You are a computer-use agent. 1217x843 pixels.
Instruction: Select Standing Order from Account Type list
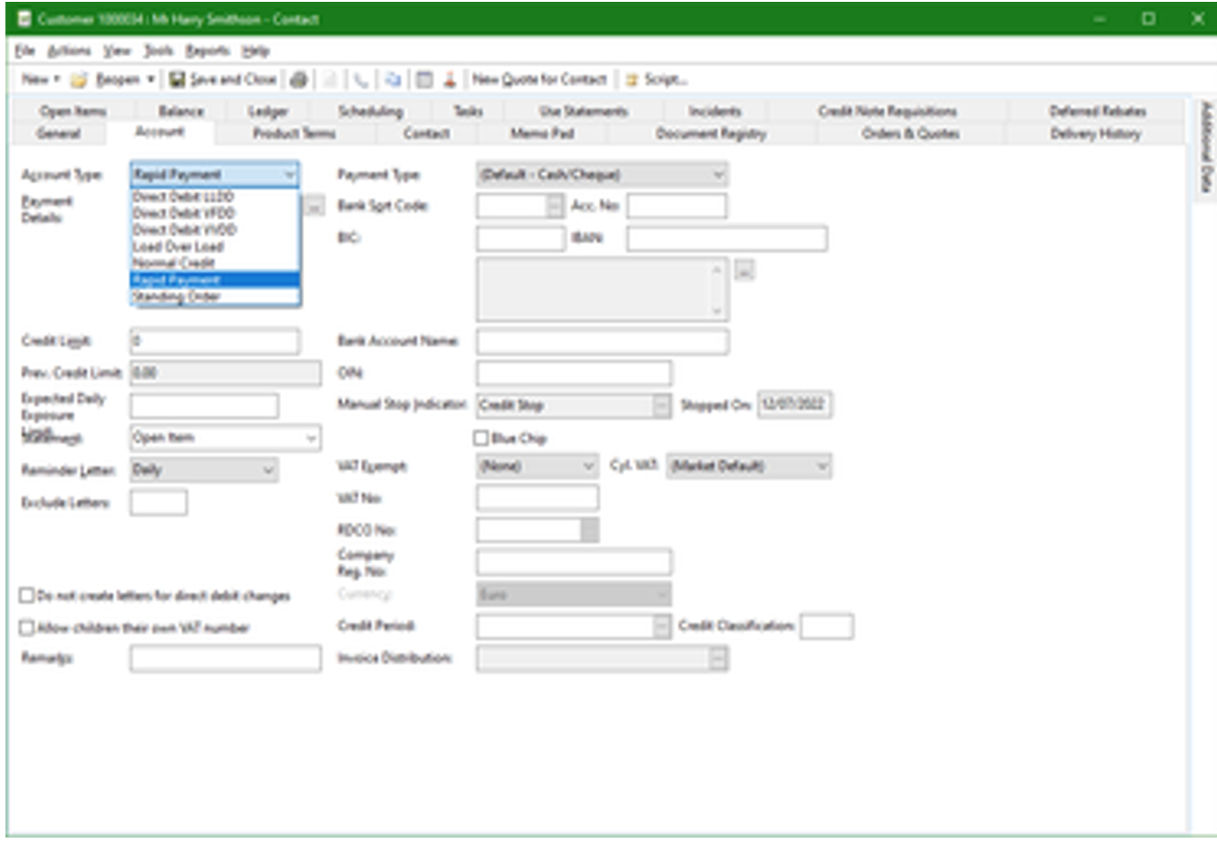click(177, 296)
